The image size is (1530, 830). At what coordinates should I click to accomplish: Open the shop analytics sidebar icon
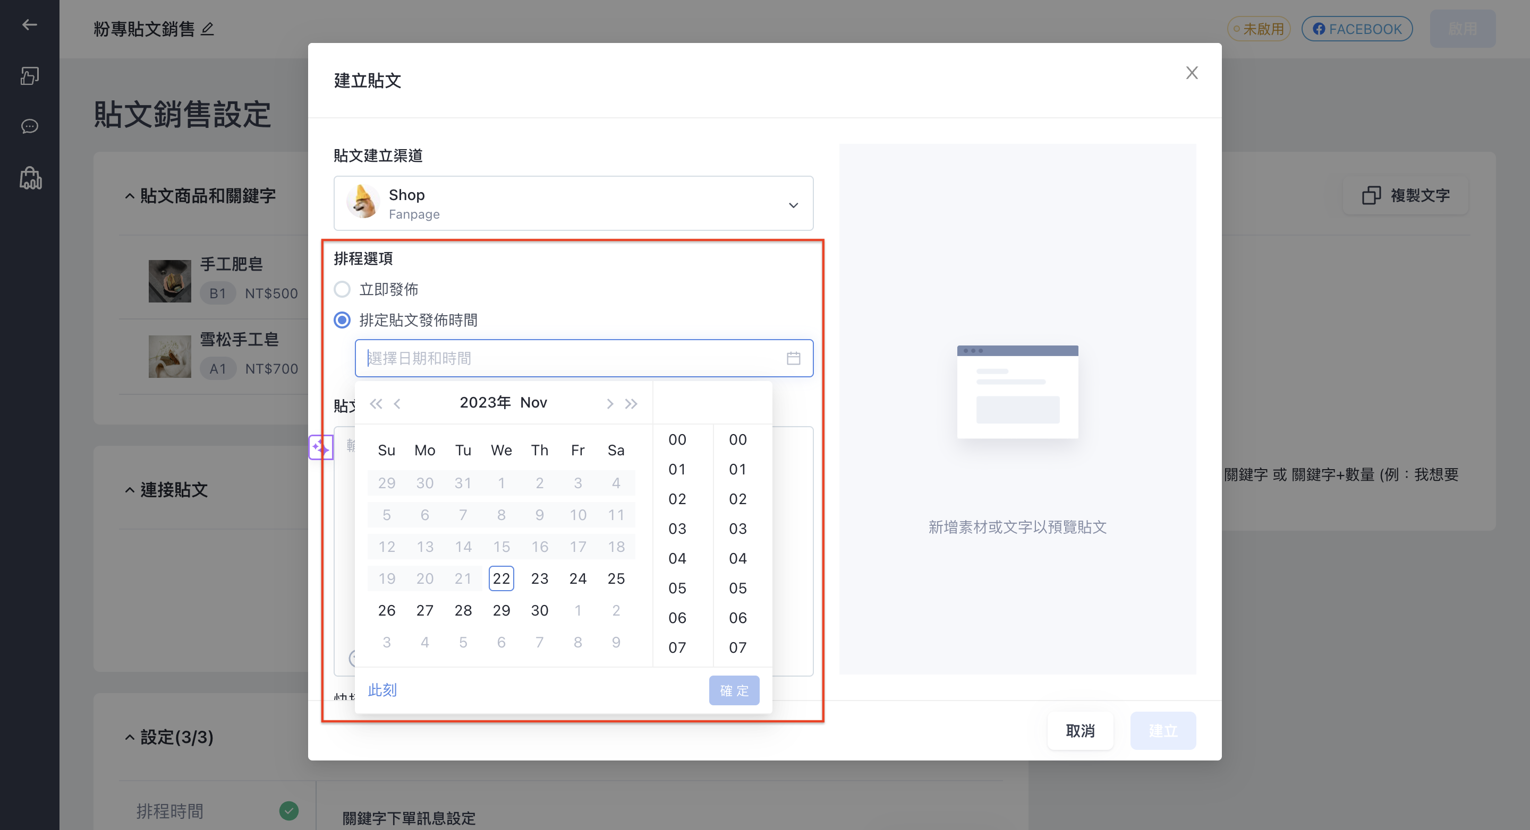click(x=30, y=178)
